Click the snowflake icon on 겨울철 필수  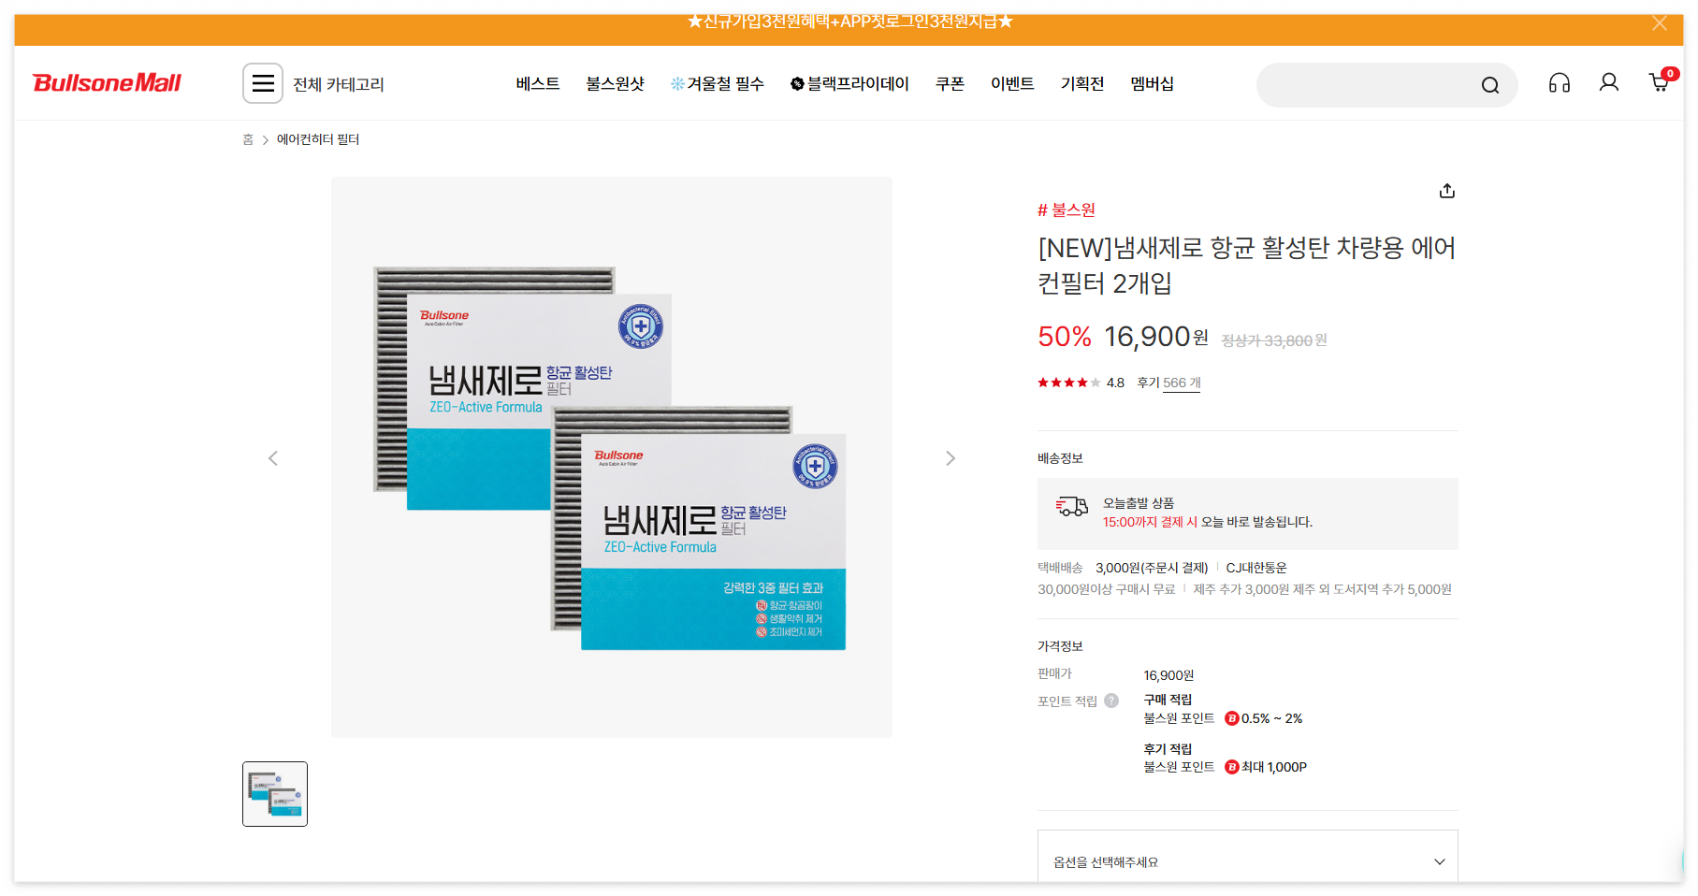point(677,84)
